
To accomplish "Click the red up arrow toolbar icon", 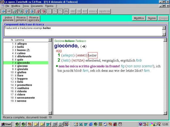I will tap(38, 11).
